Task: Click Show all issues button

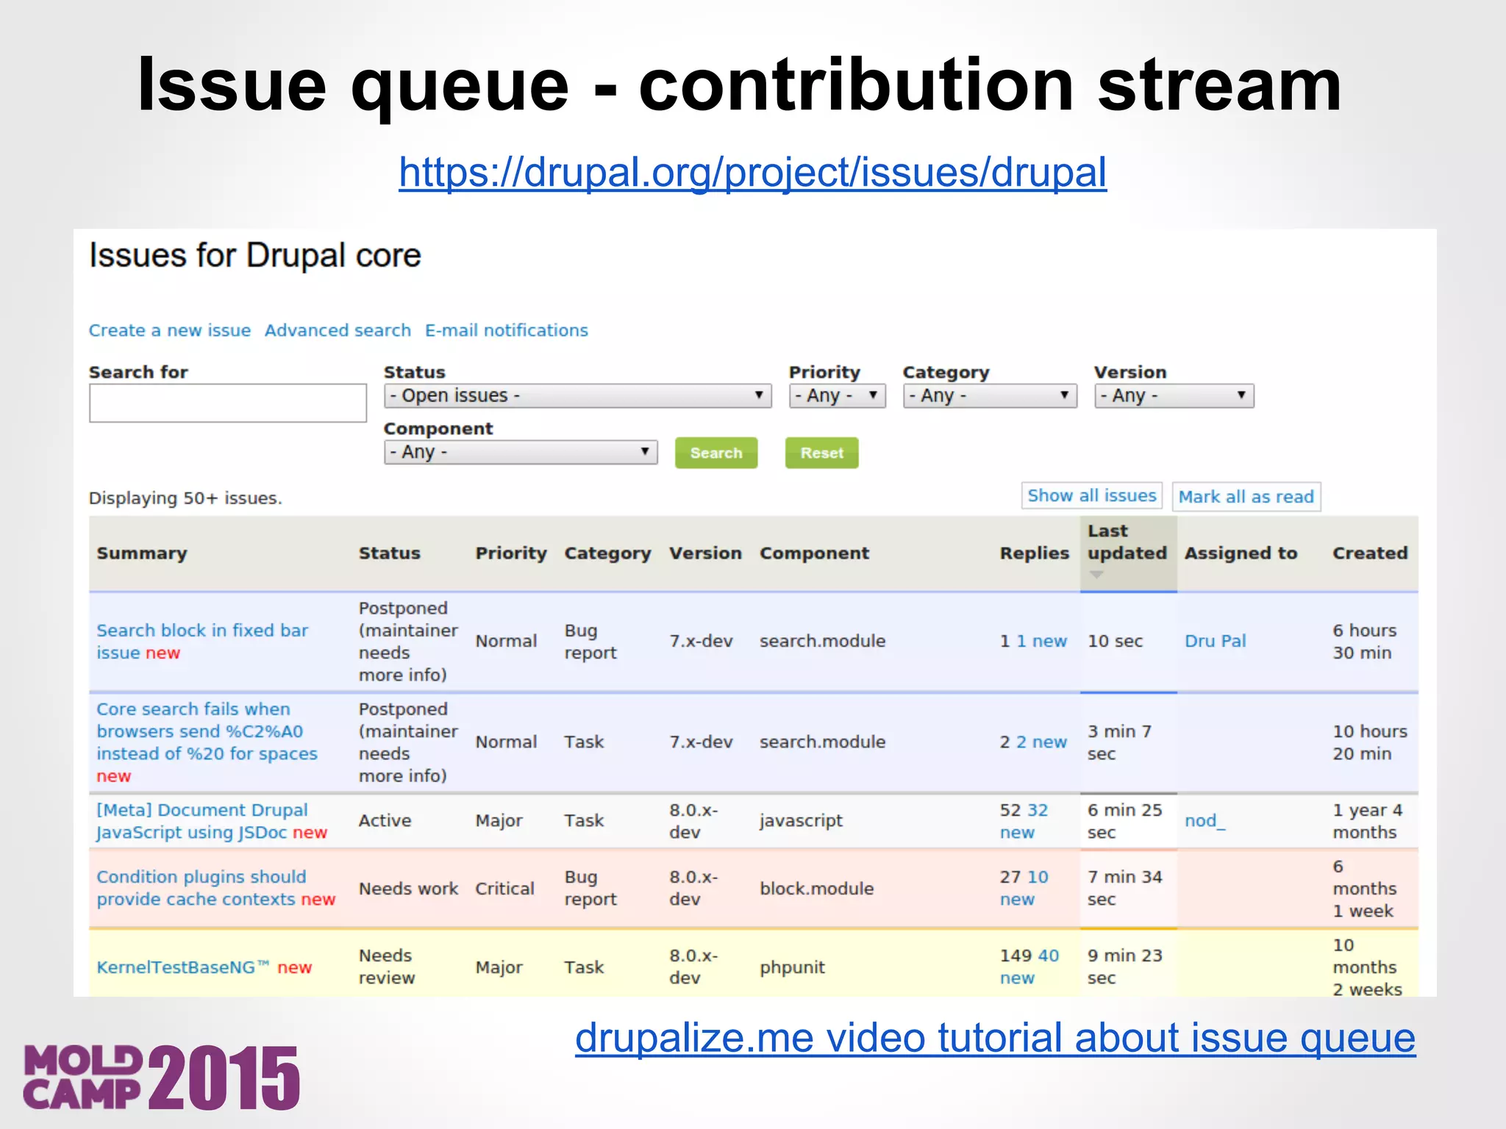Action: point(1092,496)
